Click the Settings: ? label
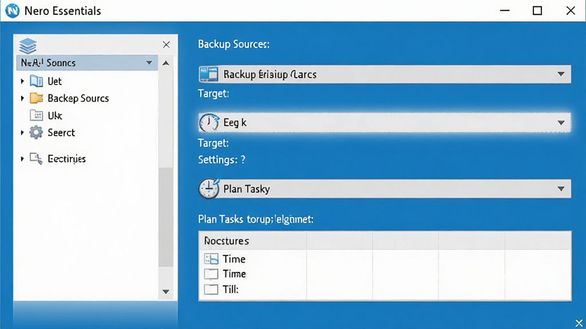The width and height of the screenshot is (586, 329). coord(221,160)
